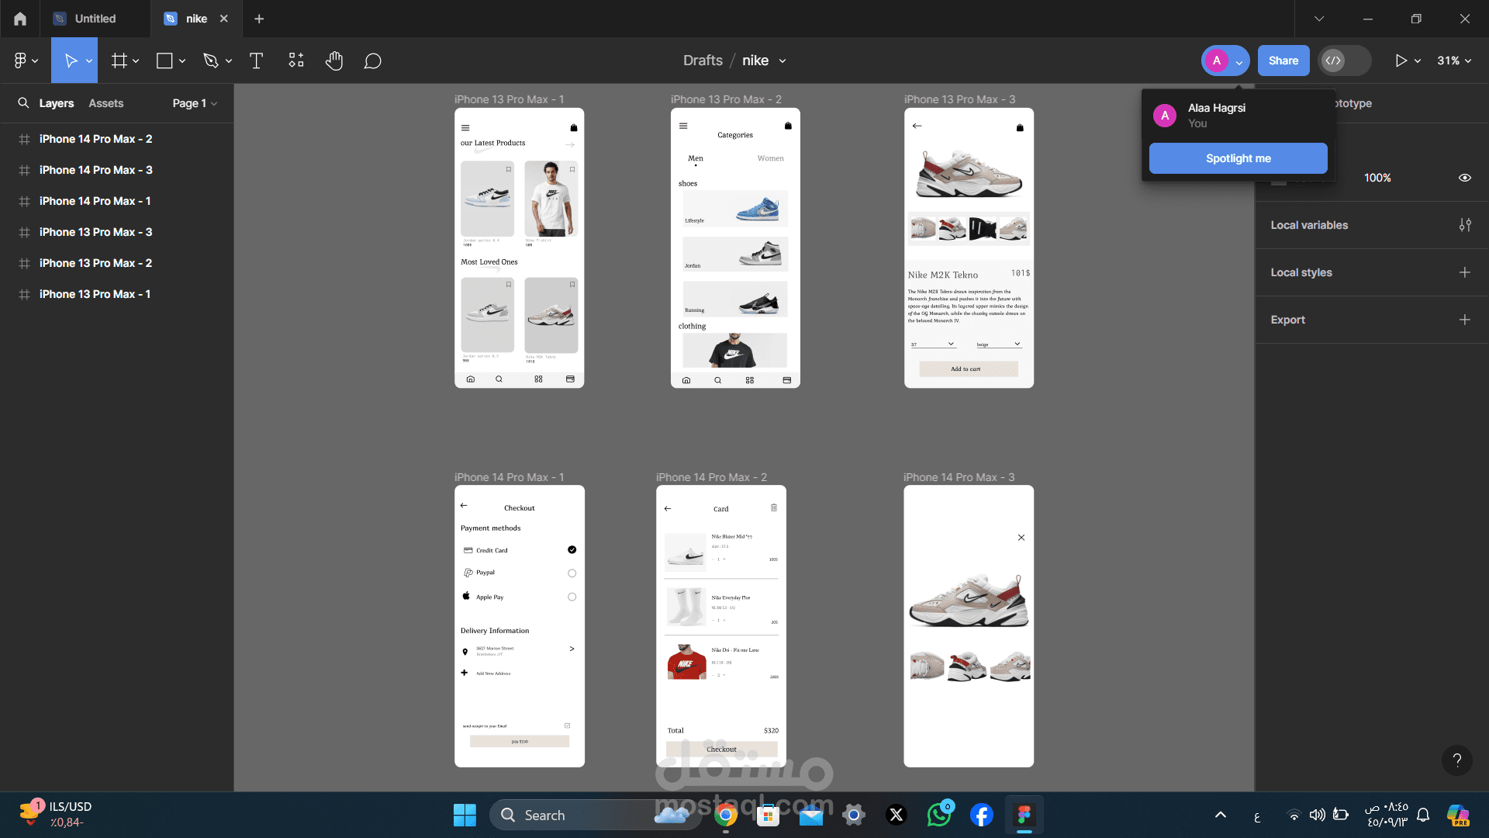Open the notifications bell in tray

pyautogui.click(x=1423, y=815)
